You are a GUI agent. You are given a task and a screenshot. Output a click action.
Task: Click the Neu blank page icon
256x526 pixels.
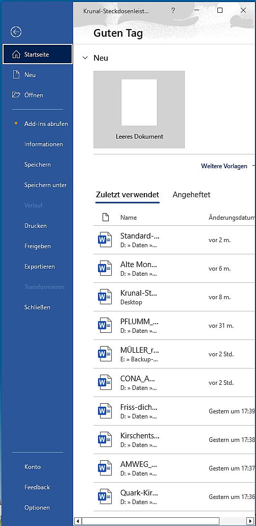click(16, 74)
